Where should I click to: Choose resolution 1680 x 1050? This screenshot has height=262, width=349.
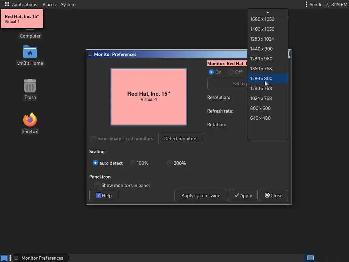(268, 19)
